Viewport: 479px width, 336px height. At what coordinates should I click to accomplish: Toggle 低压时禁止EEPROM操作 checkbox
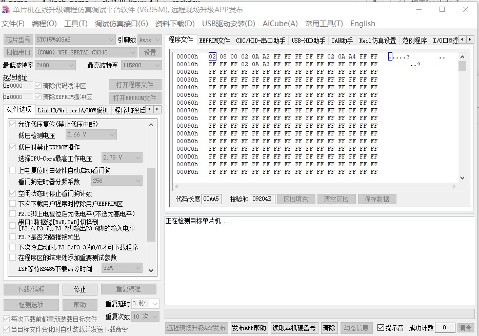tap(12, 147)
